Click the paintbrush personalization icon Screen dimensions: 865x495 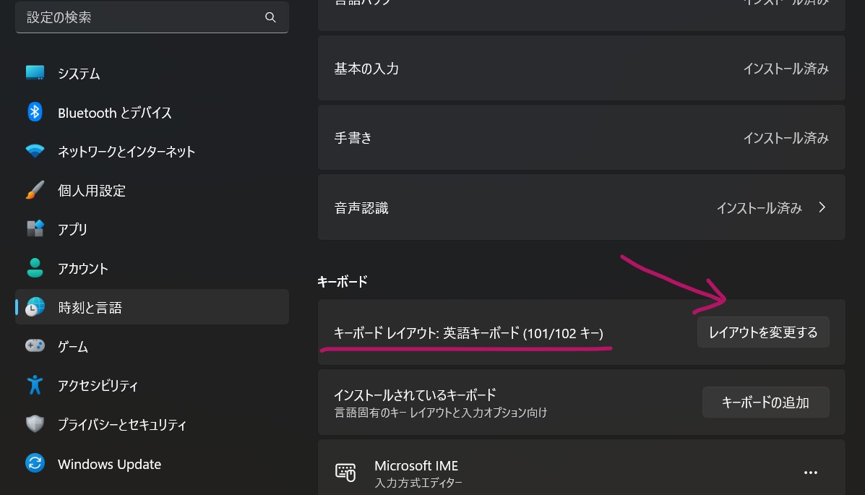pyautogui.click(x=35, y=190)
